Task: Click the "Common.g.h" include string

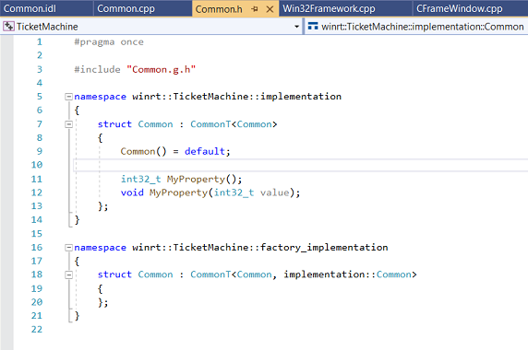Action: coord(161,69)
